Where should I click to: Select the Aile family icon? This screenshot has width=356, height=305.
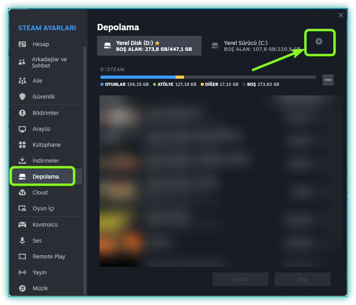[x=22, y=81]
